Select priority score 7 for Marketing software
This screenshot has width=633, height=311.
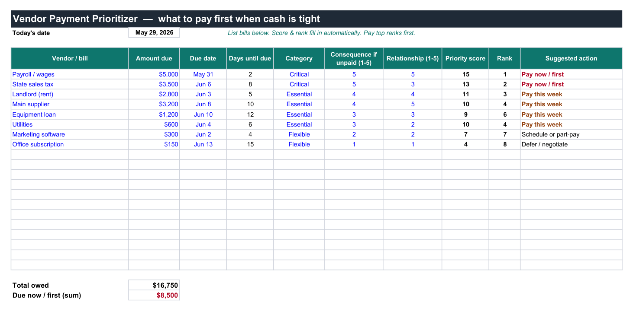click(x=465, y=134)
